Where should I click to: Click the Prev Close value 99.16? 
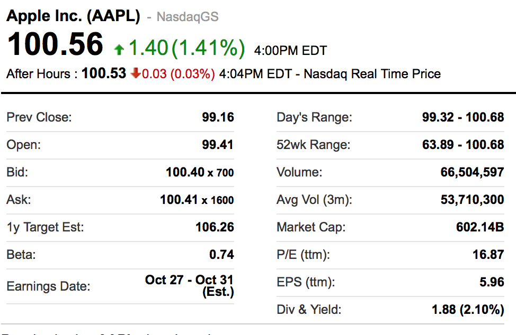coord(218,117)
